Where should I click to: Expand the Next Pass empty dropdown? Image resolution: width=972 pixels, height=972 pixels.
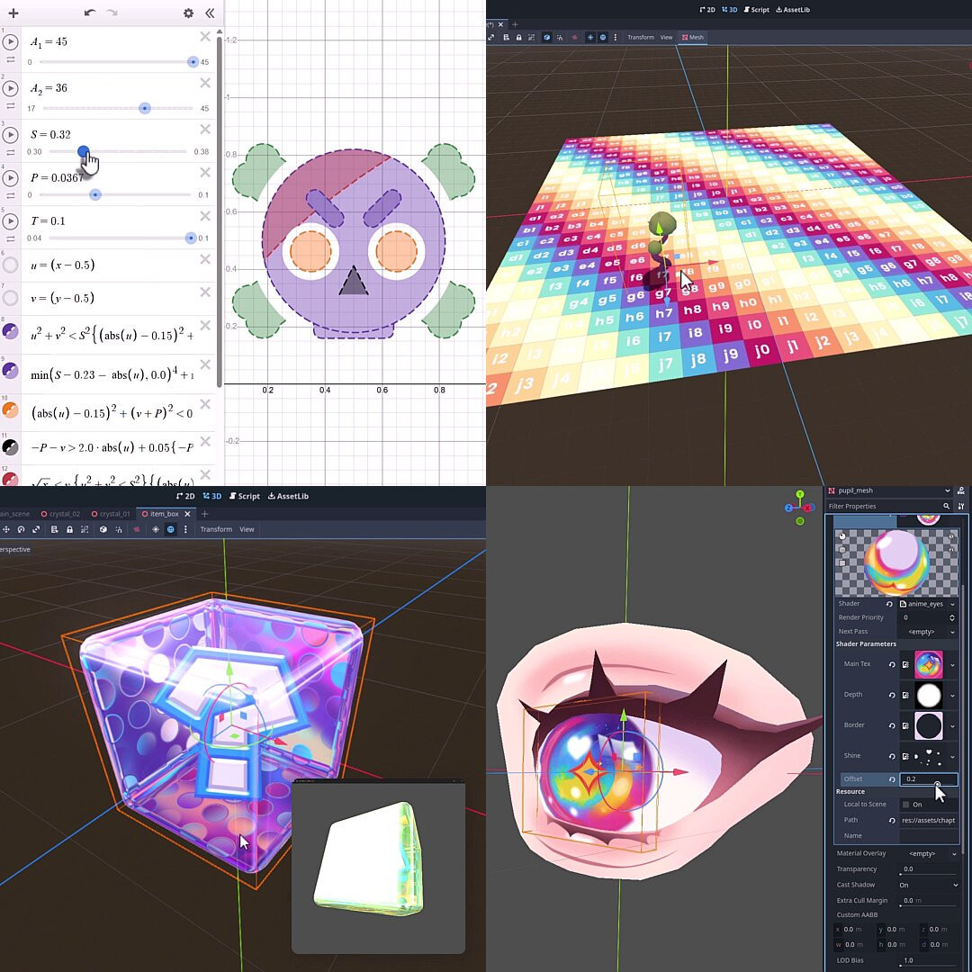coord(952,632)
